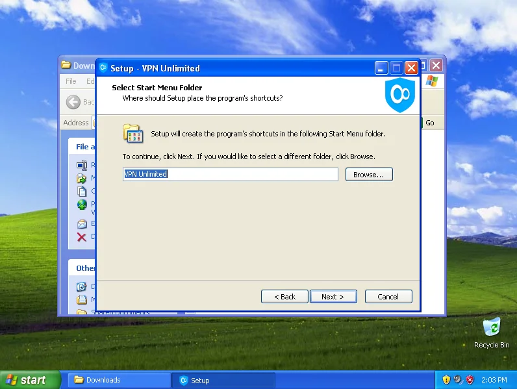Select the Setup taskbar button
This screenshot has width=517, height=389.
click(x=223, y=380)
